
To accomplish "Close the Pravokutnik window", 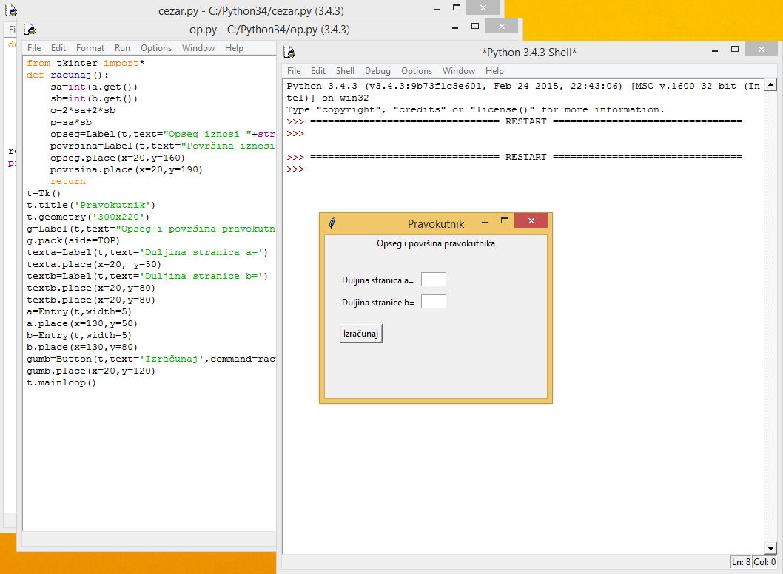I will point(531,221).
